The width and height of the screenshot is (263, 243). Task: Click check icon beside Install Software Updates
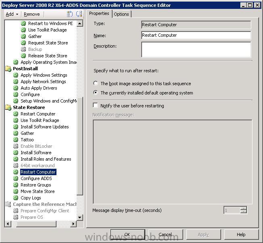pyautogui.click(x=16, y=127)
